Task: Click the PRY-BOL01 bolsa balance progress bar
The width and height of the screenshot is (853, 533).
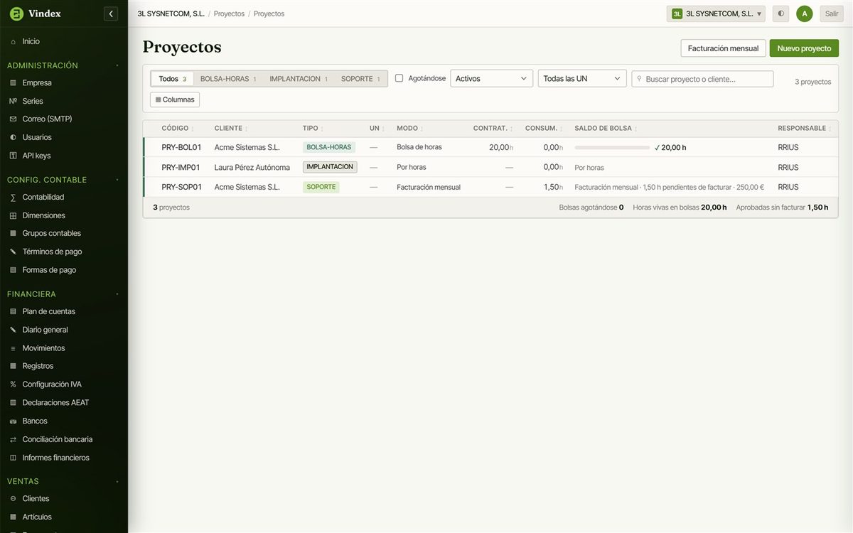Action: click(x=612, y=148)
